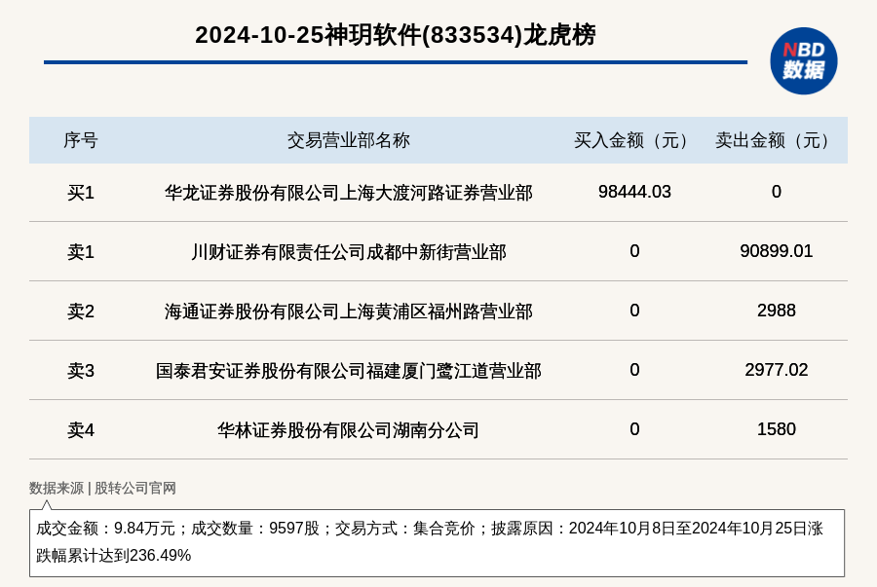Select the 卖3 row label
The width and height of the screenshot is (877, 587).
coord(81,370)
